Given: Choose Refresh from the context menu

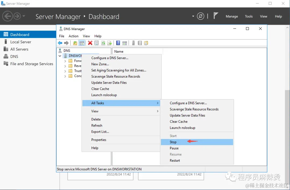Looking at the screenshot, I should pos(121,126).
